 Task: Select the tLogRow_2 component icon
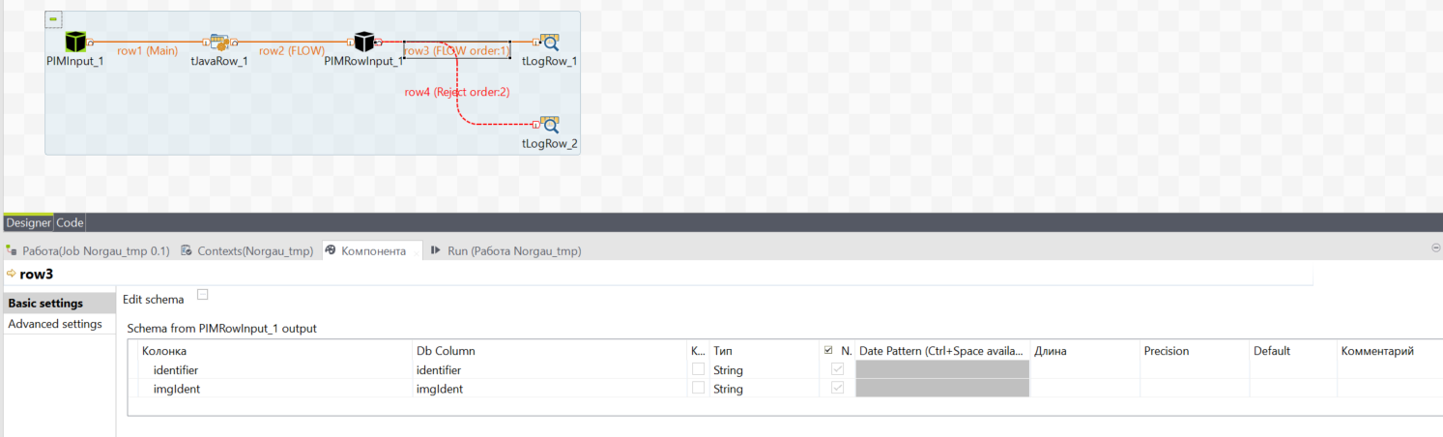click(x=550, y=125)
